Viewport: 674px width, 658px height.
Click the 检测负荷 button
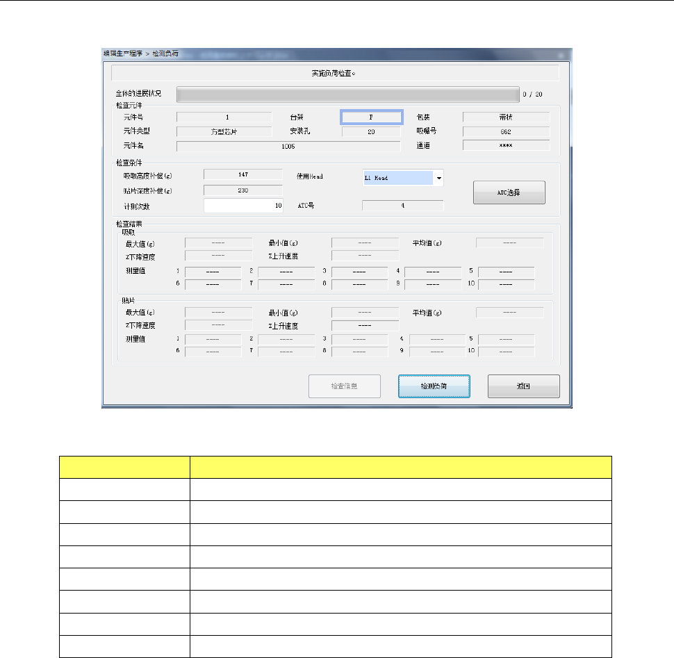click(x=434, y=386)
